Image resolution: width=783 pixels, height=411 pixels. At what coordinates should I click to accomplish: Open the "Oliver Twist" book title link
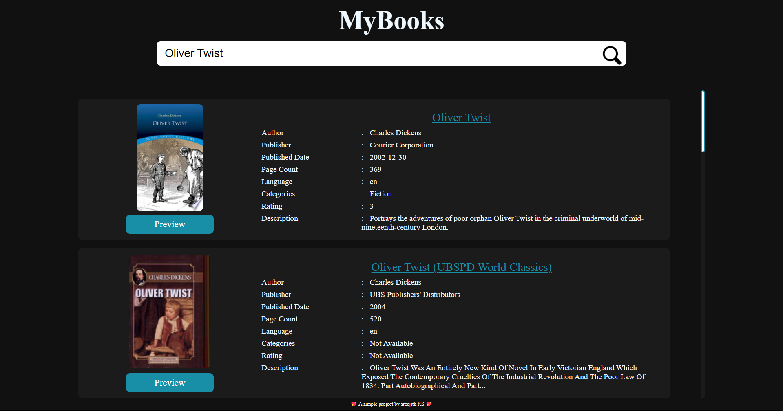pyautogui.click(x=461, y=118)
